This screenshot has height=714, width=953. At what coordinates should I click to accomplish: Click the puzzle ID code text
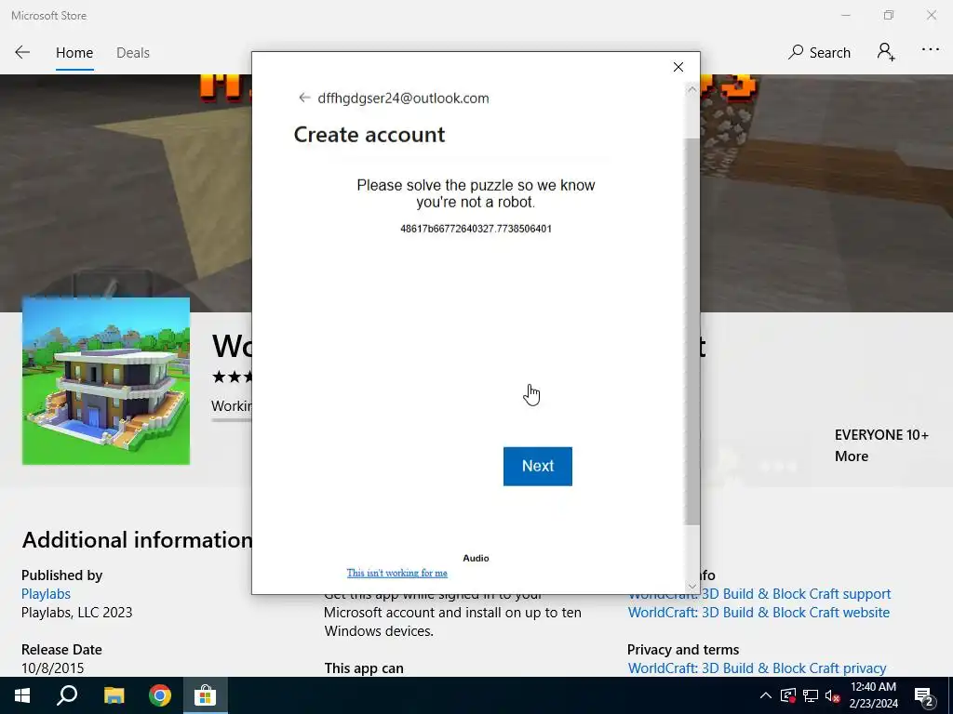pyautogui.click(x=476, y=229)
